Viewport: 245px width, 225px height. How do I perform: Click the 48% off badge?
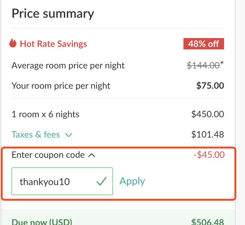click(x=204, y=44)
